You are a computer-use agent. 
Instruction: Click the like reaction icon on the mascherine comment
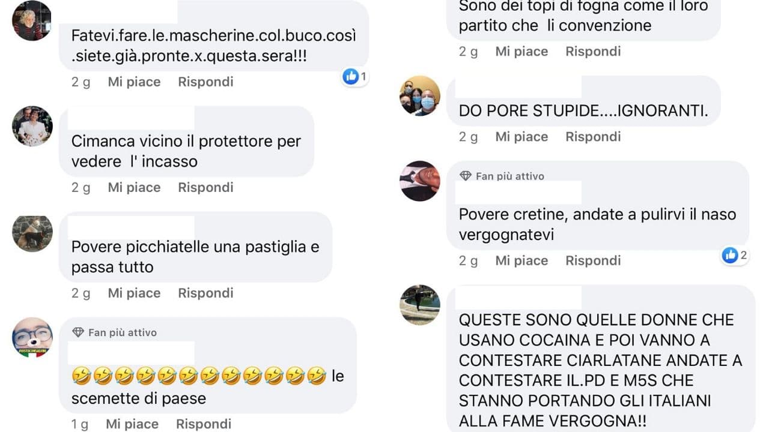[x=350, y=76]
